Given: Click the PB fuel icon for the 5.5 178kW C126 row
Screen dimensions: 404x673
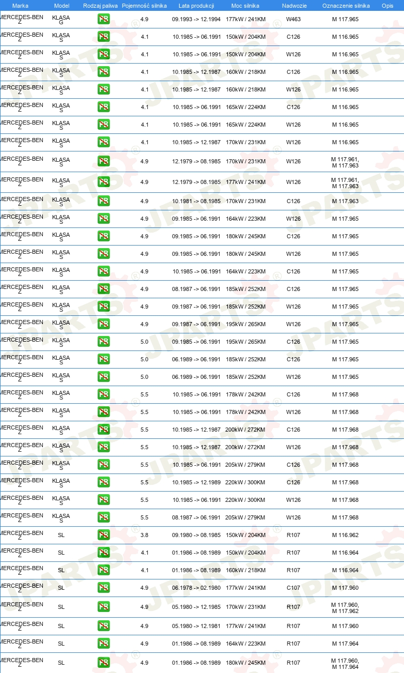Looking at the screenshot, I should click(103, 395).
